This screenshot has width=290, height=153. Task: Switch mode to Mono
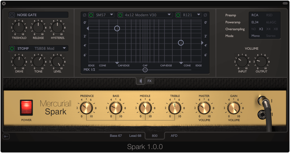click(x=255, y=36)
